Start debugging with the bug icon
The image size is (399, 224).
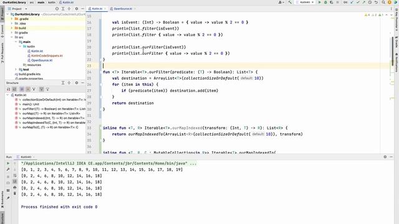(x=325, y=2)
